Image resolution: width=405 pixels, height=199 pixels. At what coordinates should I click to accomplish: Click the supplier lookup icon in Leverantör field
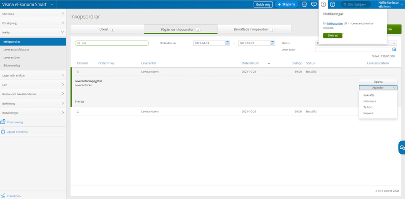pyautogui.click(x=394, y=49)
